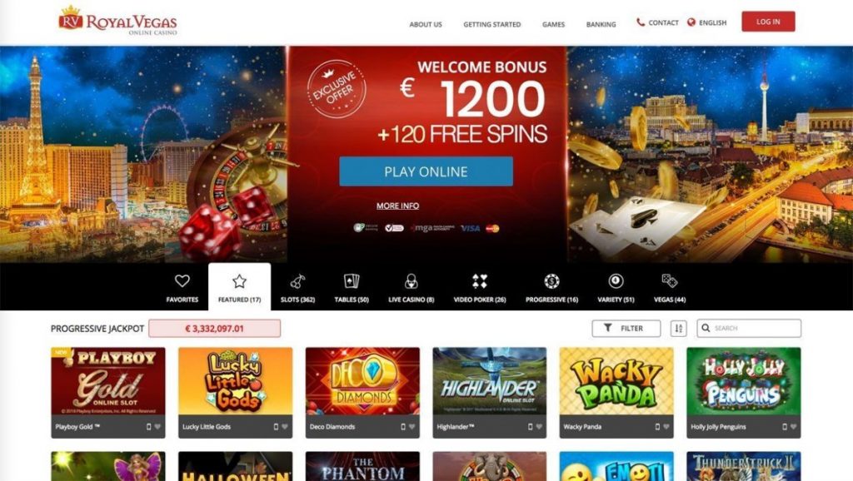The width and height of the screenshot is (853, 481).
Task: Mark Holly Jolly Penguins as favorite
Action: (793, 427)
